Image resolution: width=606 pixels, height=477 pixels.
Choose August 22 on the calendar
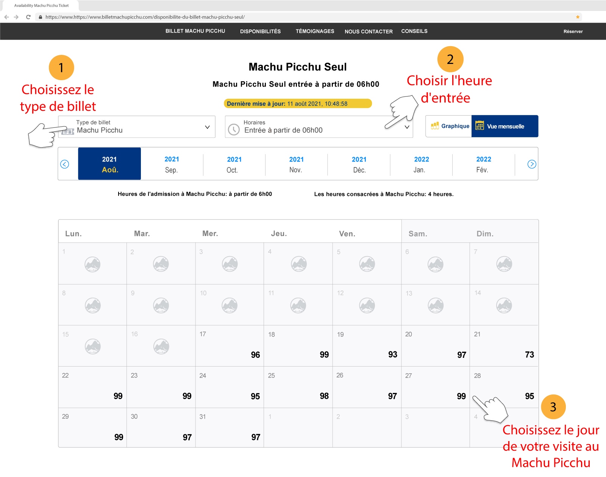pyautogui.click(x=92, y=387)
